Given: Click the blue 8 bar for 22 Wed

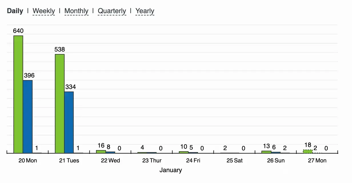Looking at the screenshot, I should (110, 152).
